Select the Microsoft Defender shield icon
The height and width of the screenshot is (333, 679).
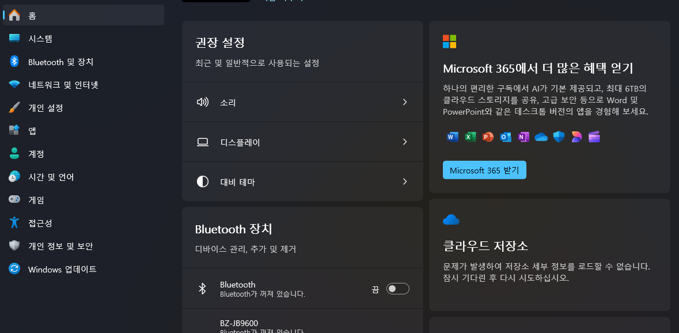[x=559, y=137]
